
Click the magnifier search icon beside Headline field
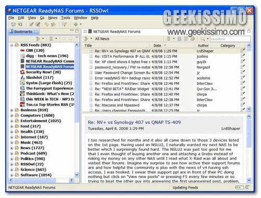(x=202, y=39)
